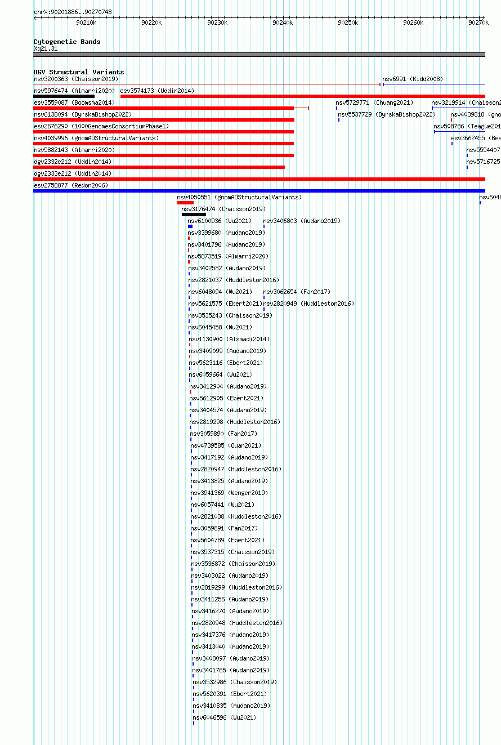This screenshot has width=501, height=745.
Task: Click the red bar under esv3559087
Action: tap(164, 108)
